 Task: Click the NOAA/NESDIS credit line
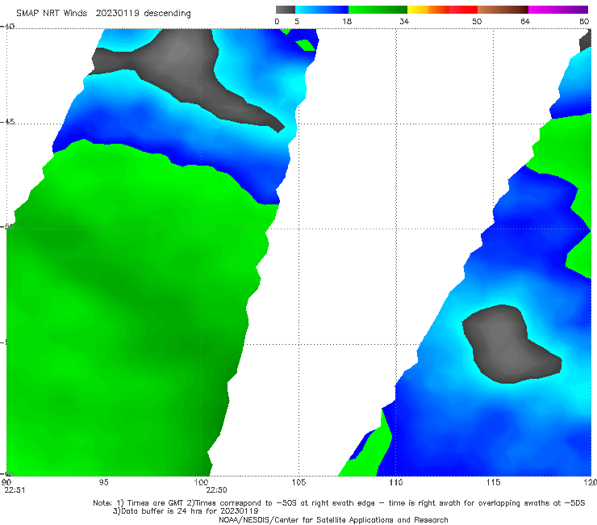333,519
